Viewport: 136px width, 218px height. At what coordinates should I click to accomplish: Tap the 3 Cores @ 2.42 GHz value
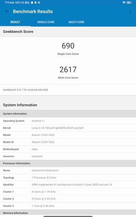point(44,199)
